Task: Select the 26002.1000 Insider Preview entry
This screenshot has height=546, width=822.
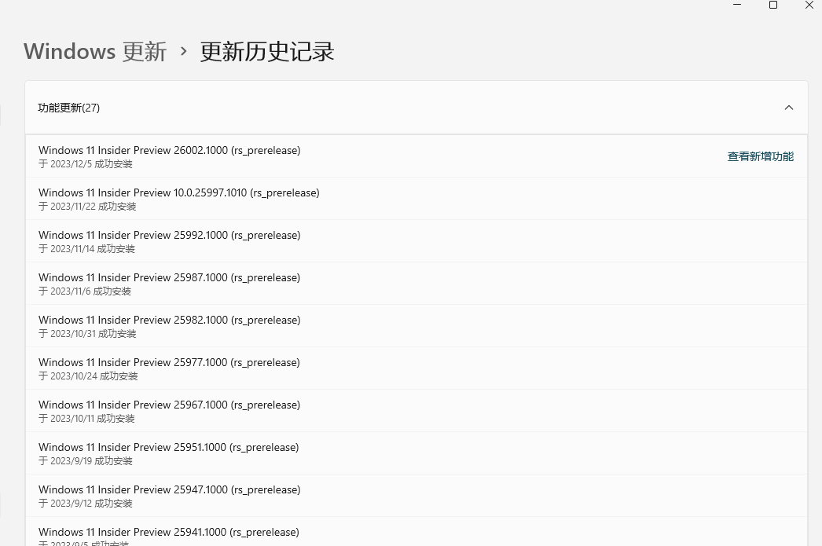Action: [417, 156]
